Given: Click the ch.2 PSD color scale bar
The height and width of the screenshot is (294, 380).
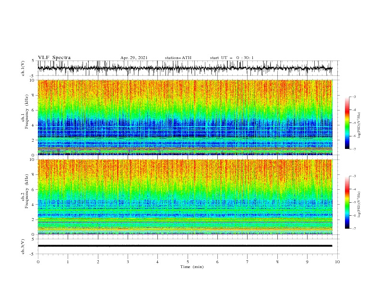Looking at the screenshot, I should [347, 202].
